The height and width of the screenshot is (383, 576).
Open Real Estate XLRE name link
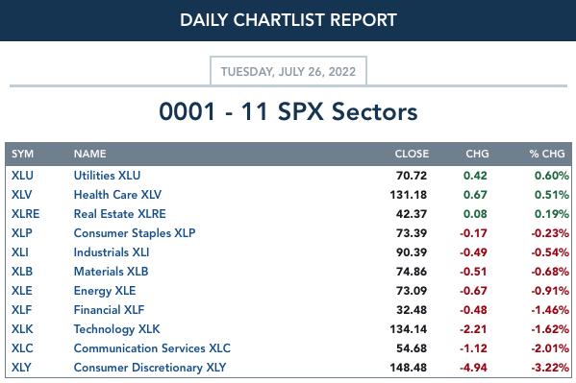click(120, 214)
